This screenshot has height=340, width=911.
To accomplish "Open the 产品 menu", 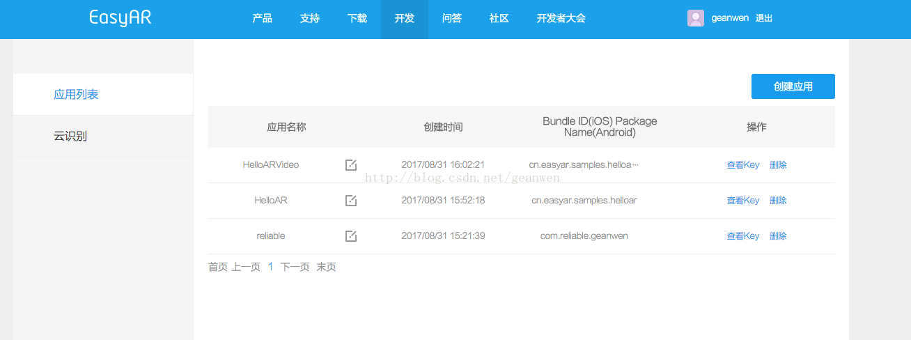I will pyautogui.click(x=263, y=19).
